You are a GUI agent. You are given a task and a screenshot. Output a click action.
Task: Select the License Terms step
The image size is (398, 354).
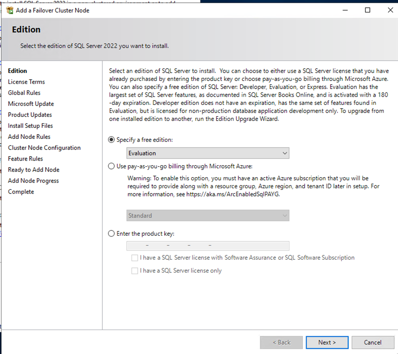[x=26, y=82]
